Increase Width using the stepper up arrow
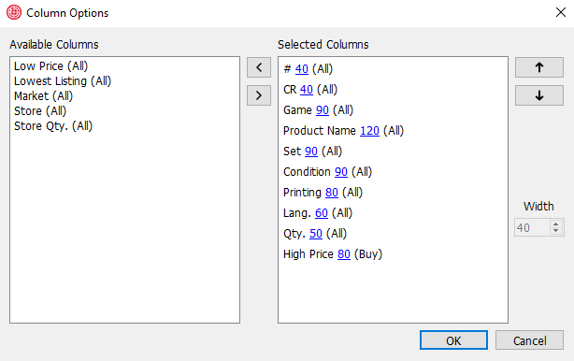This screenshot has height=361, width=574. (x=555, y=224)
